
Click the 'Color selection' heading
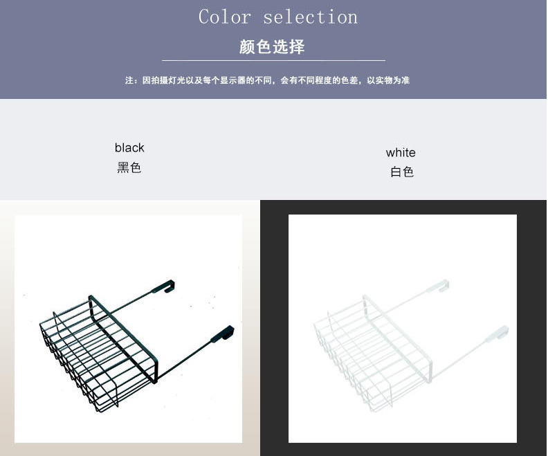278,17
